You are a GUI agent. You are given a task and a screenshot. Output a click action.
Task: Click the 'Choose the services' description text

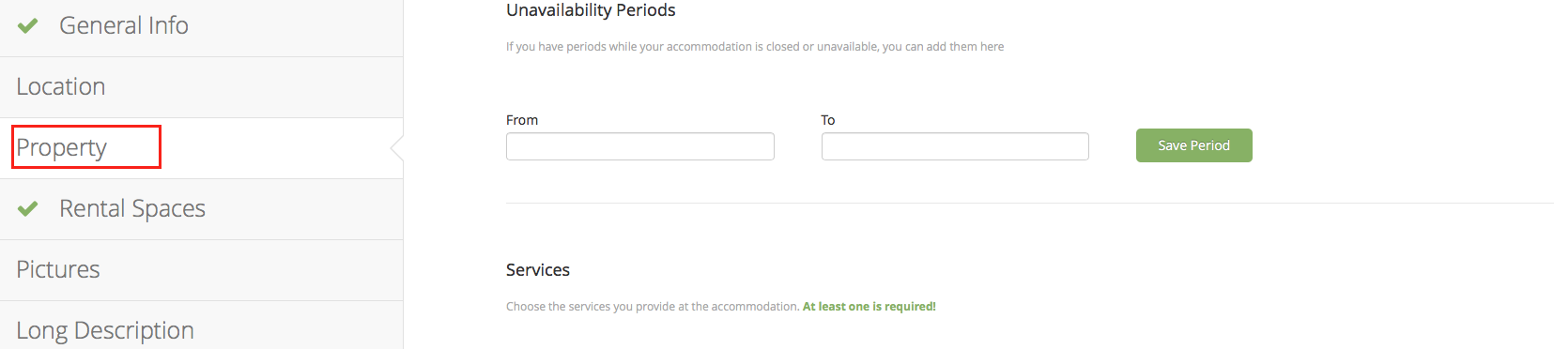[x=653, y=307]
